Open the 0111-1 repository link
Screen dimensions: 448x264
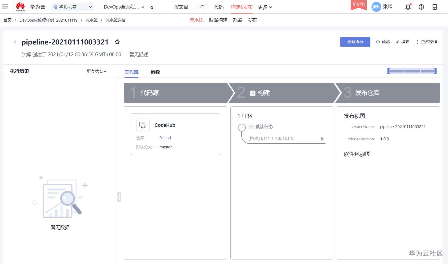[165, 138]
